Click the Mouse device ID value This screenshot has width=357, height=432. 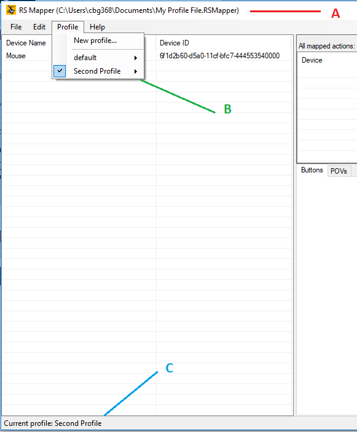point(219,56)
